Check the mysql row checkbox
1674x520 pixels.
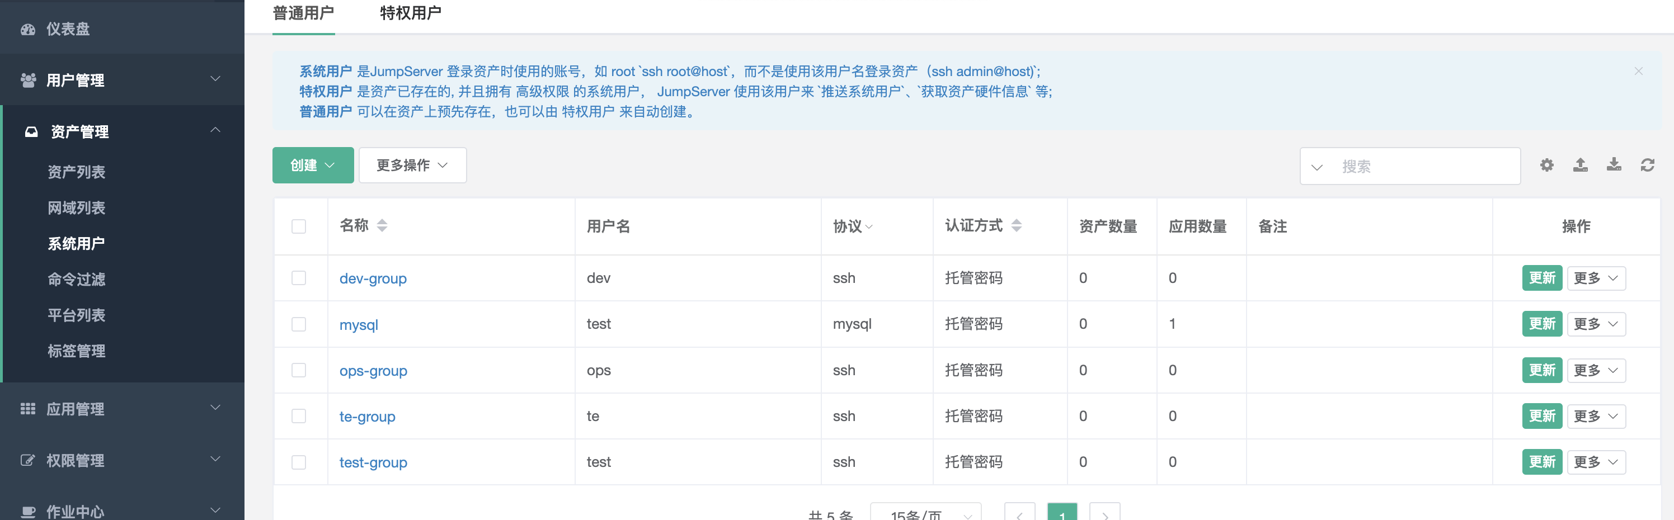click(x=298, y=324)
